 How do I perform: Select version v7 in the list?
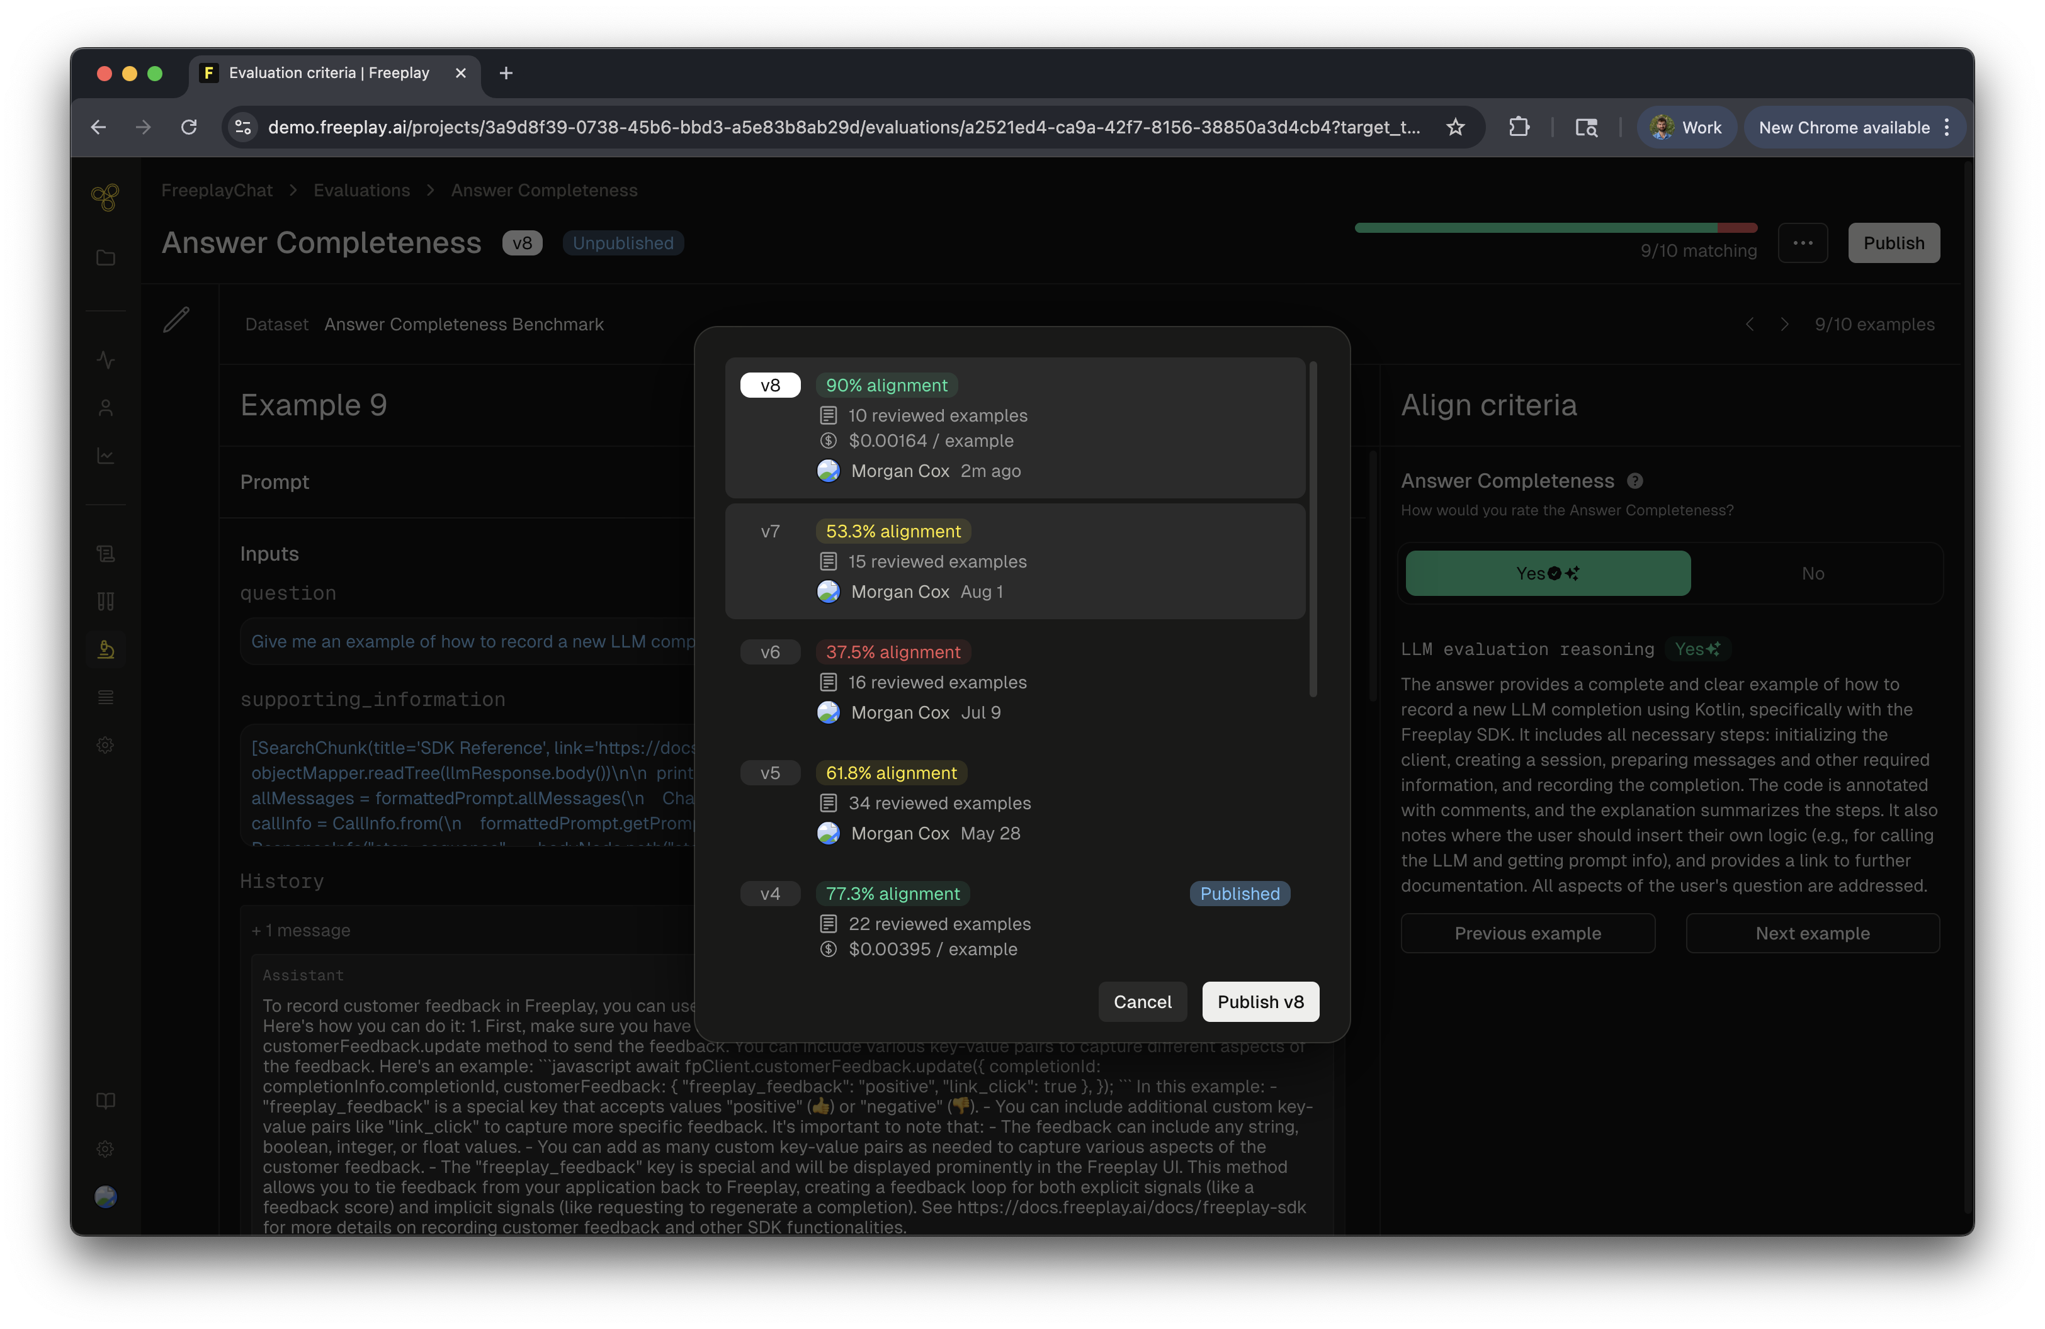pyautogui.click(x=1014, y=561)
